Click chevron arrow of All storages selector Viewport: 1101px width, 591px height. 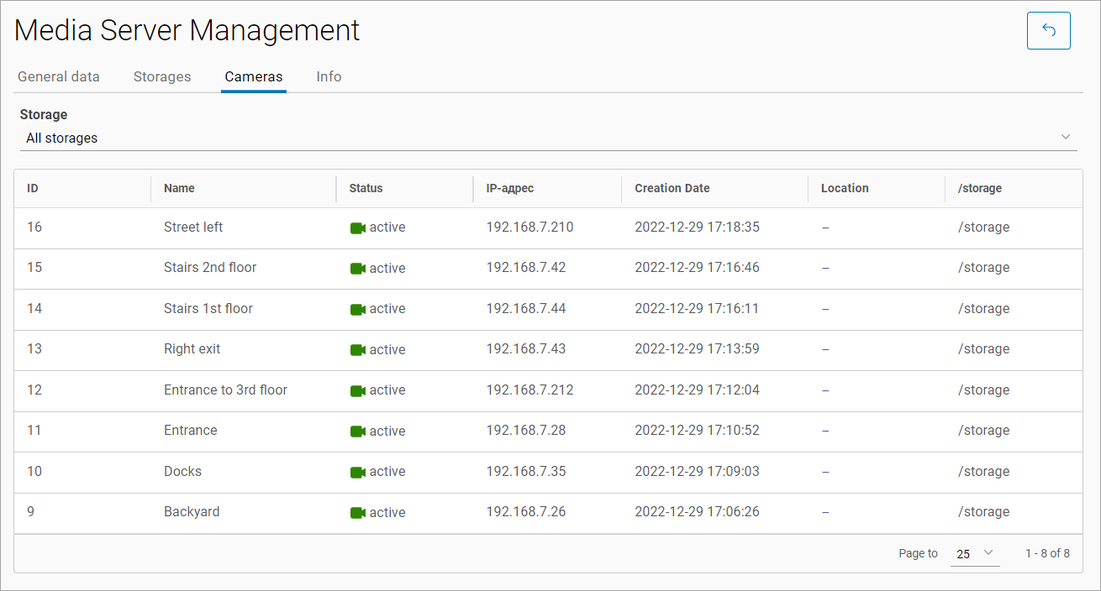[1065, 137]
